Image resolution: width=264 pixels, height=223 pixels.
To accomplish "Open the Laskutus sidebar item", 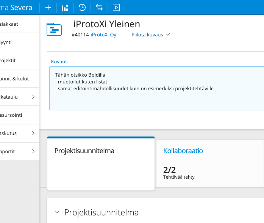I will (x=20, y=133).
